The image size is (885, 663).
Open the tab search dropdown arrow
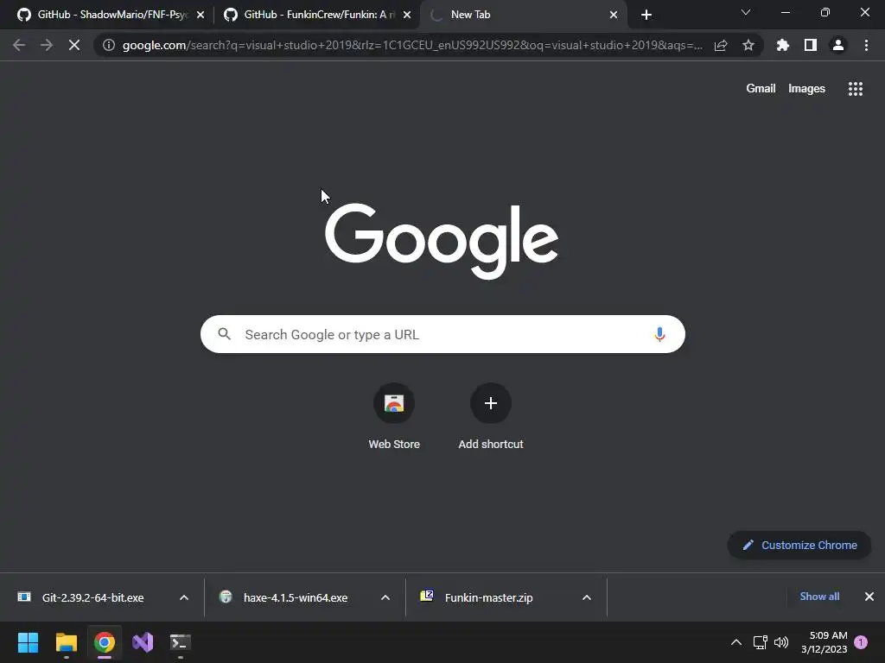click(746, 12)
